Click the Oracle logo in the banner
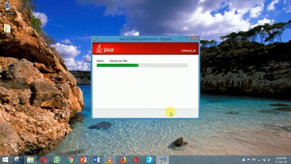 click(x=188, y=51)
